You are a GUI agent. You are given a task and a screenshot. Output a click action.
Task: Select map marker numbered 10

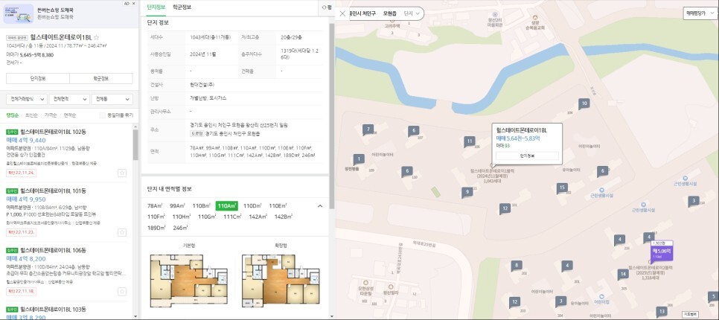pos(584,103)
